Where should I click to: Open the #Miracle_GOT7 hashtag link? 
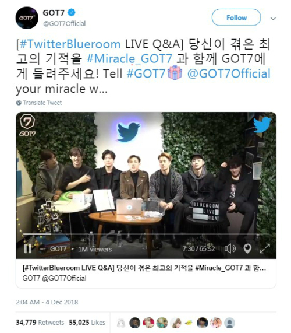click(130, 59)
